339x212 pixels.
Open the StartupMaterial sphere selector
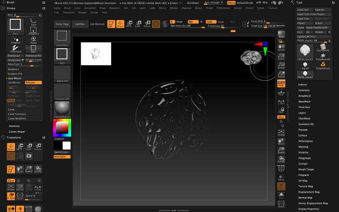[62, 110]
